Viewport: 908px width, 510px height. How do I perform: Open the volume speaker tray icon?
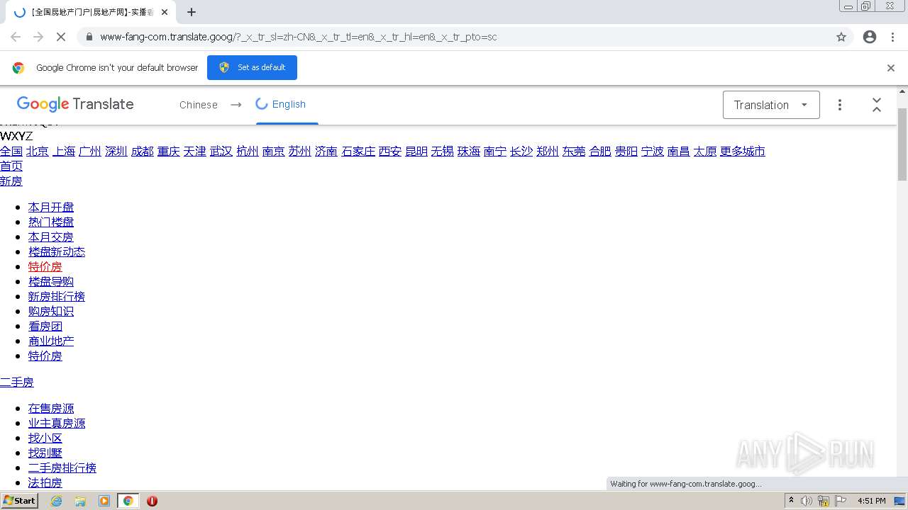click(807, 501)
